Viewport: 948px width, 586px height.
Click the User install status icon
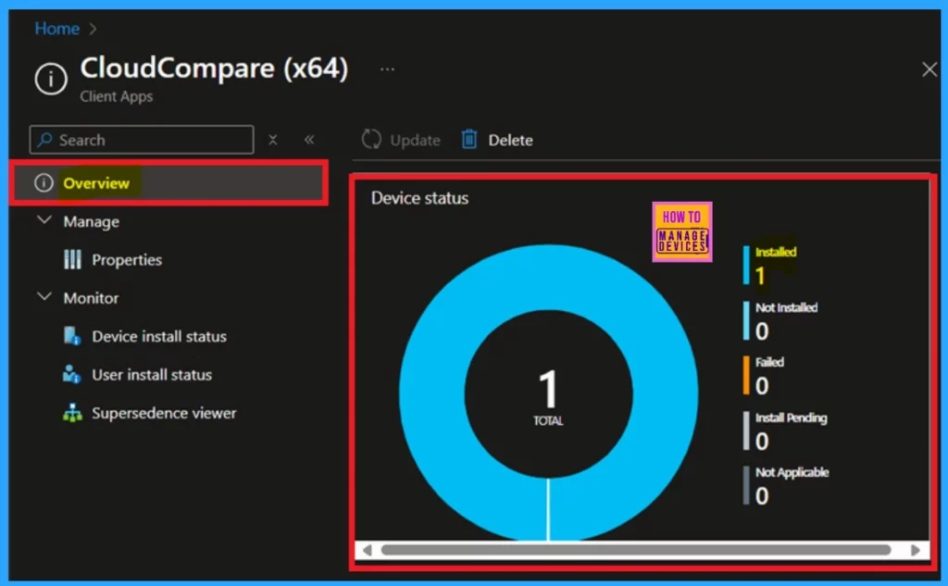click(71, 374)
